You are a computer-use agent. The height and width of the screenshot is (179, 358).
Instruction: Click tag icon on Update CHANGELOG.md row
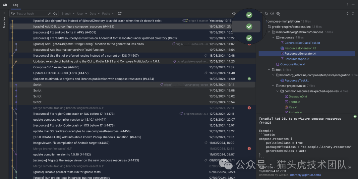coord(206,73)
